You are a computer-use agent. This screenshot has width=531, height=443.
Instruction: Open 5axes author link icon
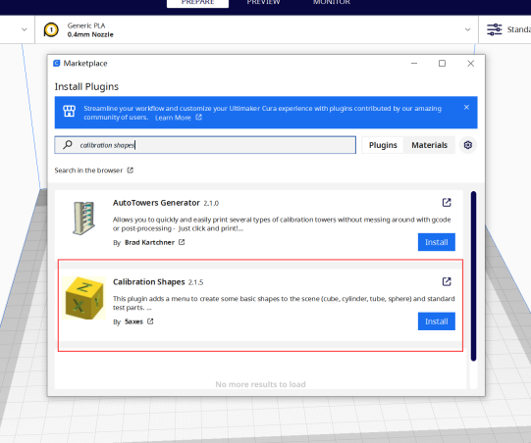(x=150, y=321)
